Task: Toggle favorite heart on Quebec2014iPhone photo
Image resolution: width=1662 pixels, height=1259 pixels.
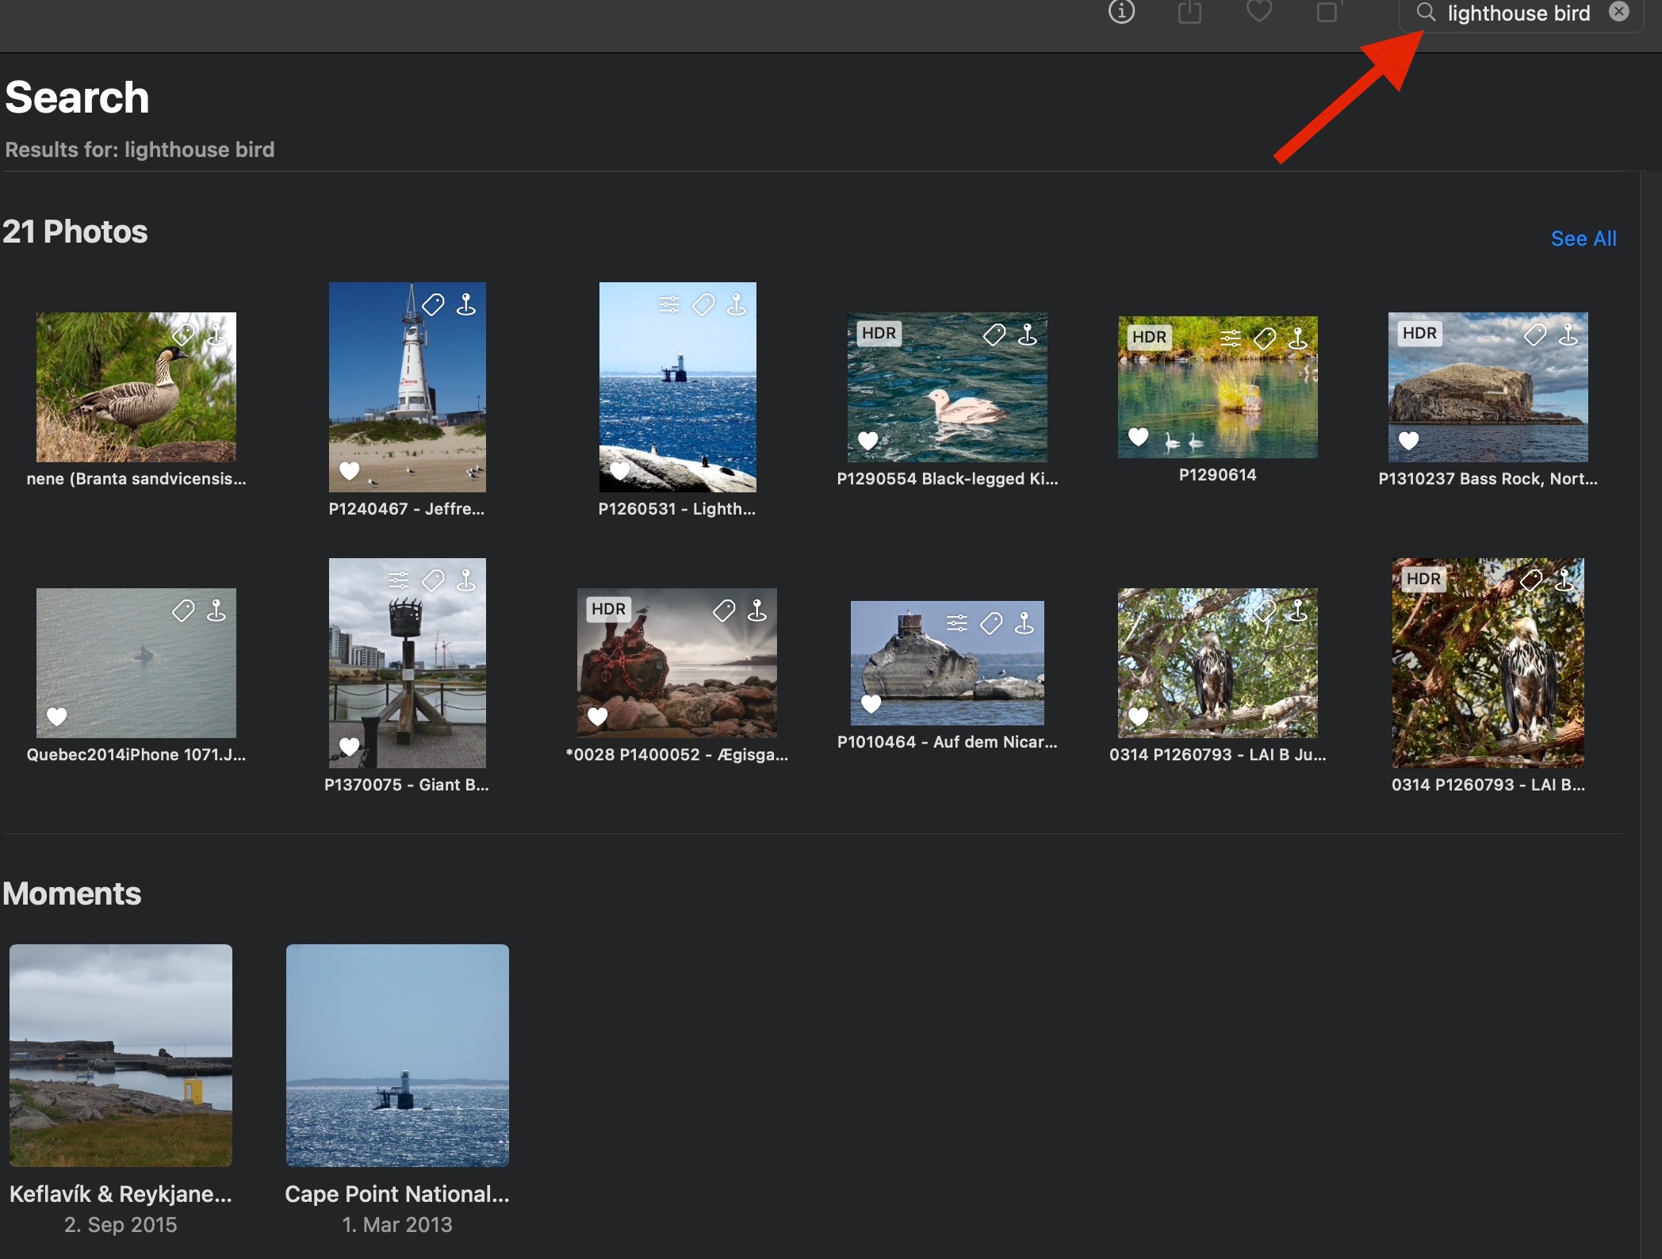Action: [x=57, y=716]
